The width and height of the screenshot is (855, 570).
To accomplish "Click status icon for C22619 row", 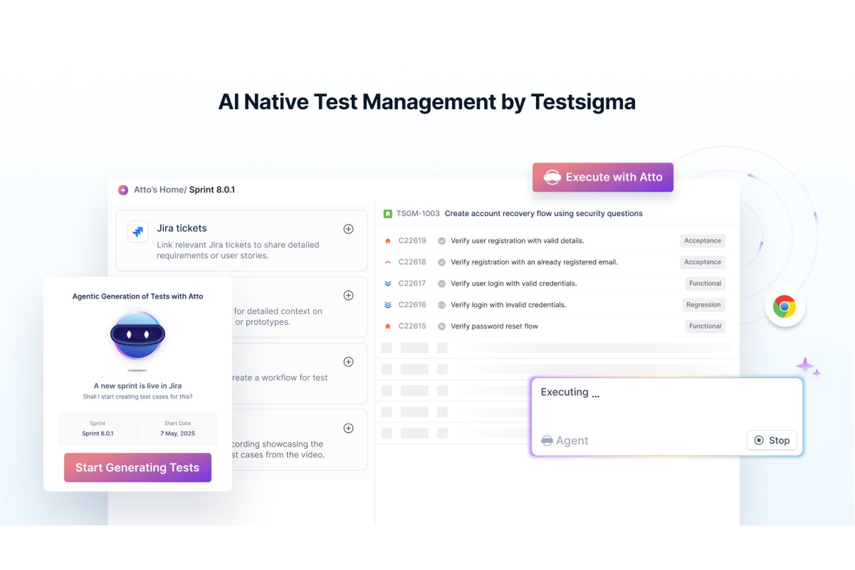I will pos(441,241).
